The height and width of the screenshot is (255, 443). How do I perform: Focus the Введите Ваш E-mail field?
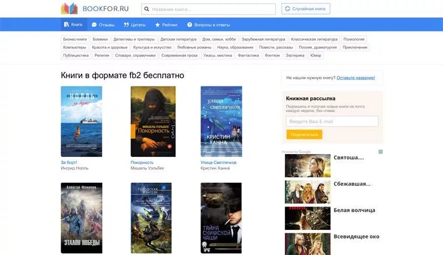pyautogui.click(x=332, y=121)
